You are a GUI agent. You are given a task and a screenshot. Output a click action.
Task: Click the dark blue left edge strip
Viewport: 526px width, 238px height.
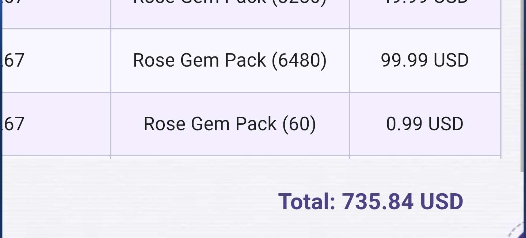(x=1, y=119)
